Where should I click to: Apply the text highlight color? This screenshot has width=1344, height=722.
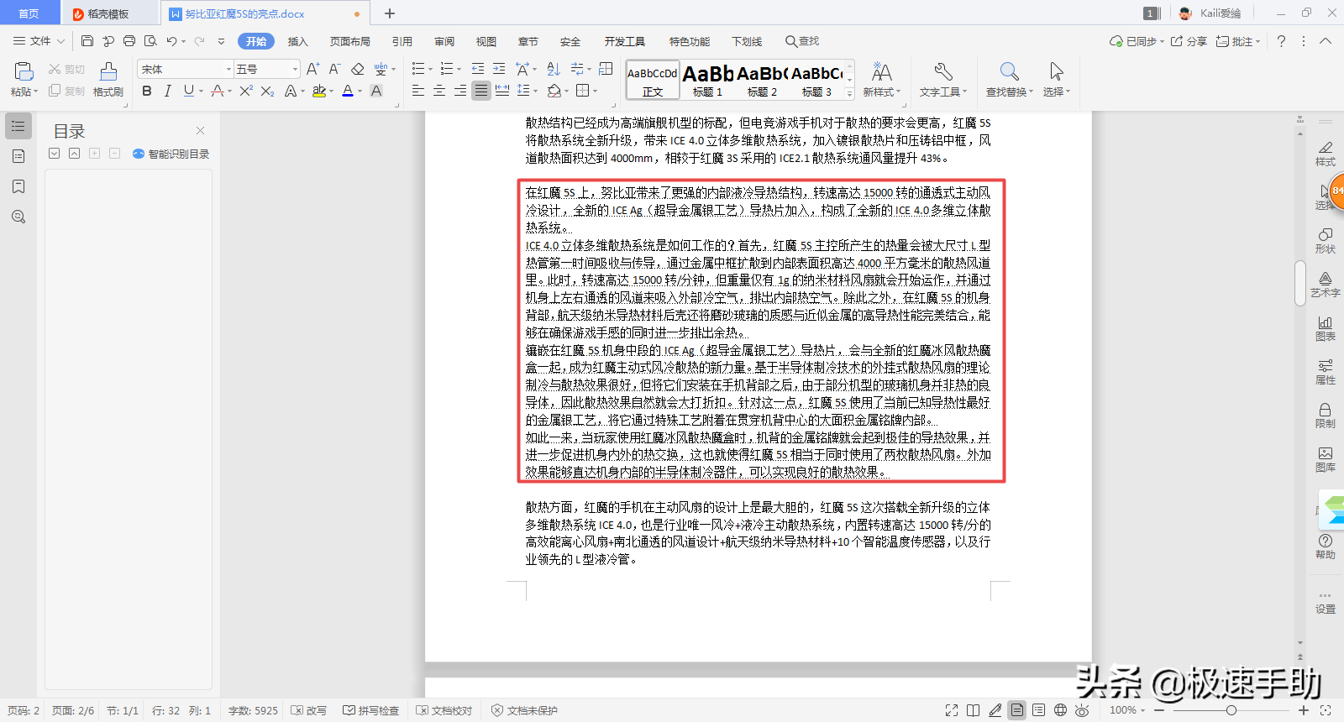point(319,91)
